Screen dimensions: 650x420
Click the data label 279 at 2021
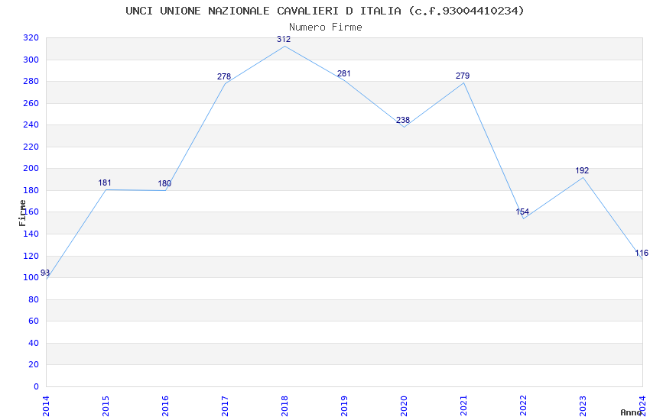coord(463,76)
